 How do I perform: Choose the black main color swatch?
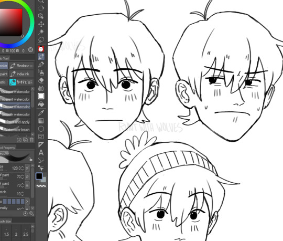[39, 176]
